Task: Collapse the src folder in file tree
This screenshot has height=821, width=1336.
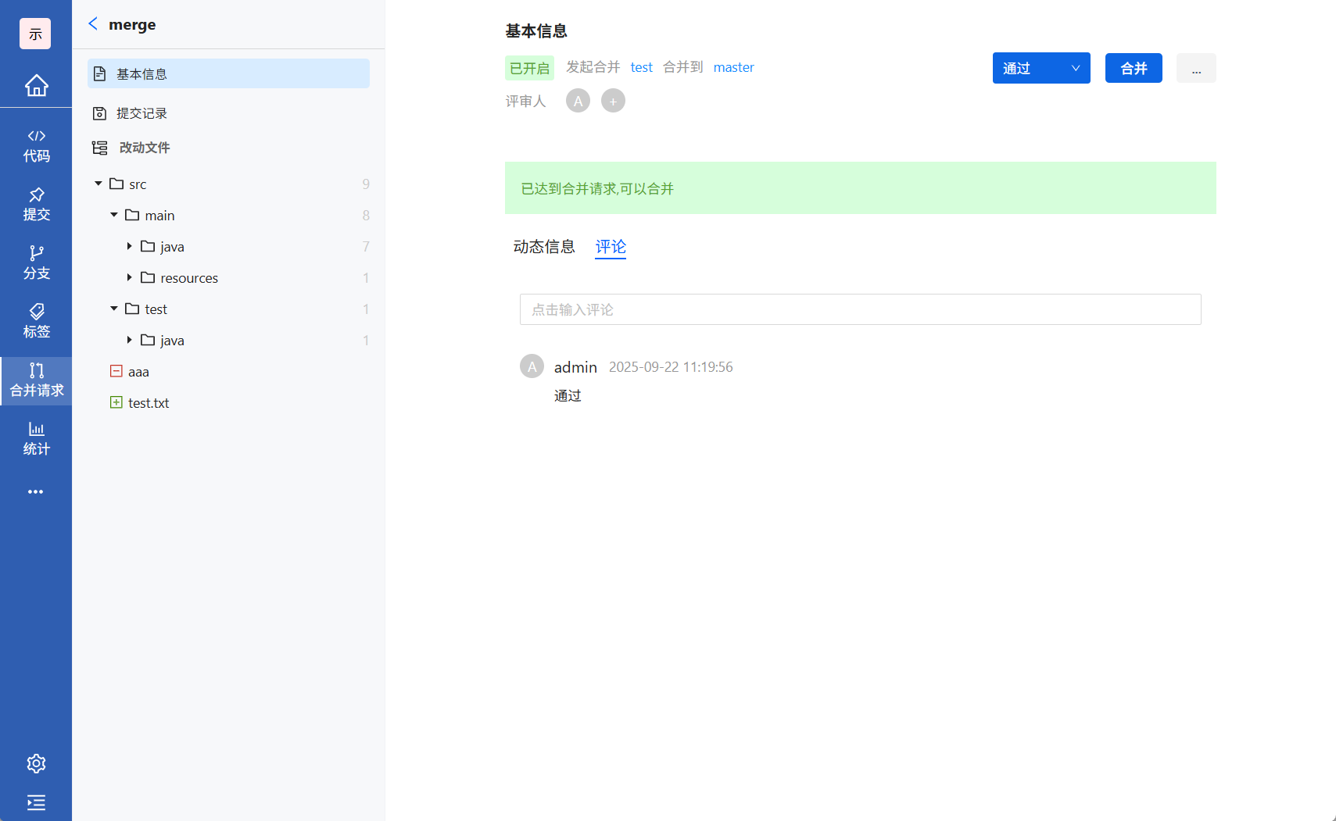Action: pos(98,184)
